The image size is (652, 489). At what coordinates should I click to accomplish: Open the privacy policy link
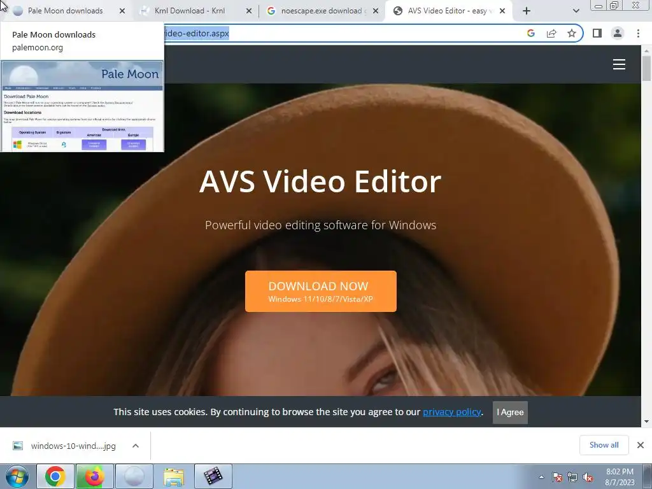pos(451,412)
